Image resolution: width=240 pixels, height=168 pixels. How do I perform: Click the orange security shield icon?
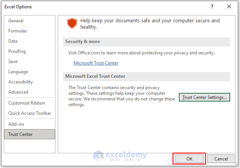pyautogui.click(x=72, y=23)
